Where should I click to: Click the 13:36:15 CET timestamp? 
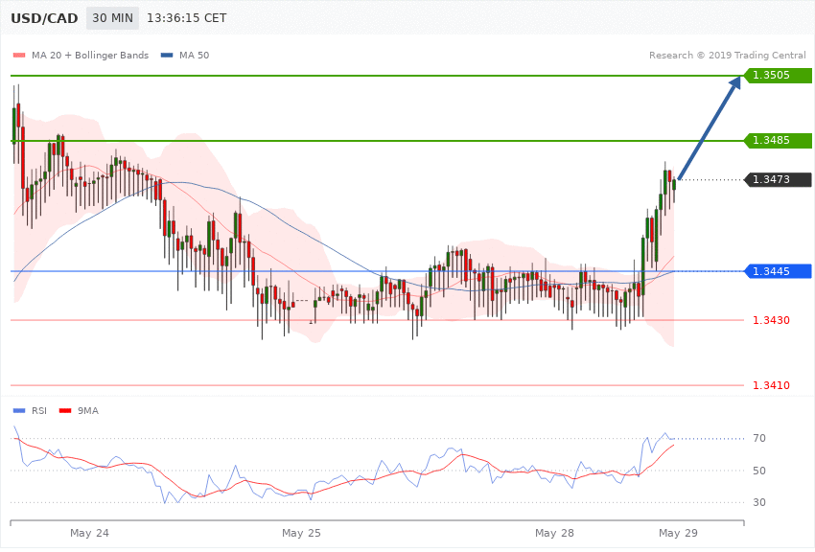tap(187, 18)
